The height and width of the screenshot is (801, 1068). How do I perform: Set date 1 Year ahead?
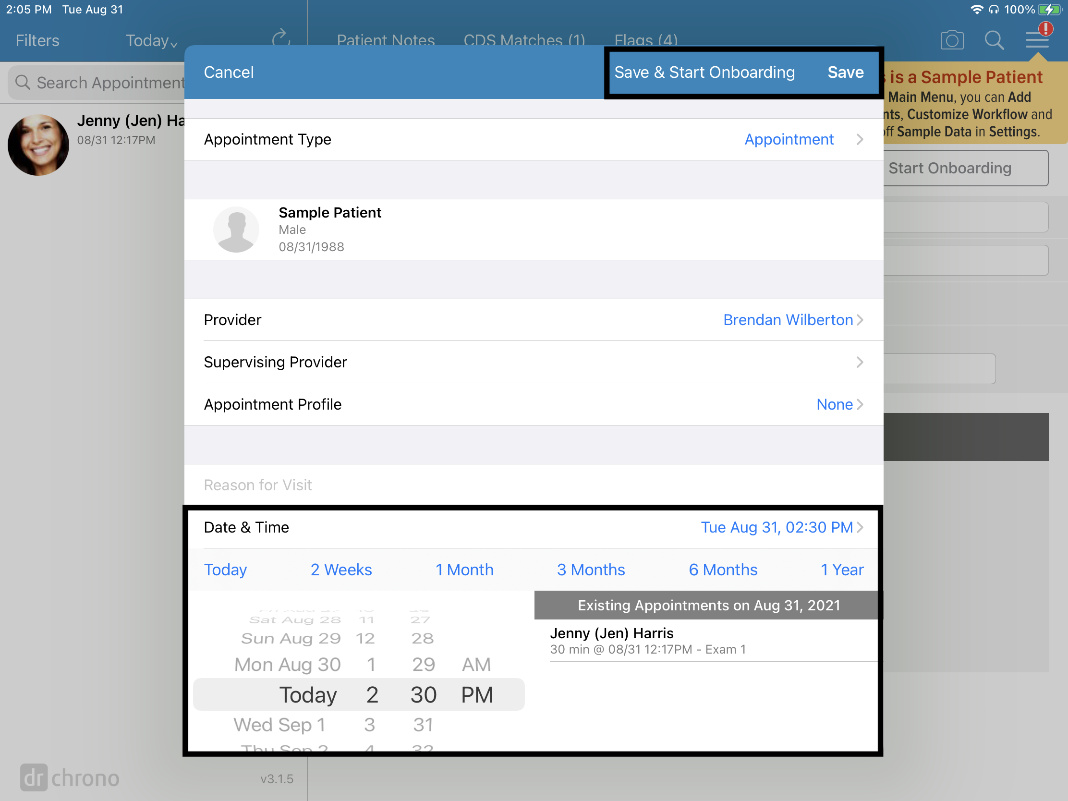[x=842, y=570]
